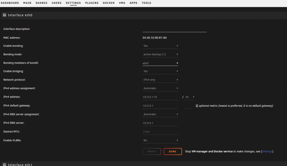This screenshot has width=287, height=166.
Task: Click the Interface eth0 section icon
Action: [4, 15]
